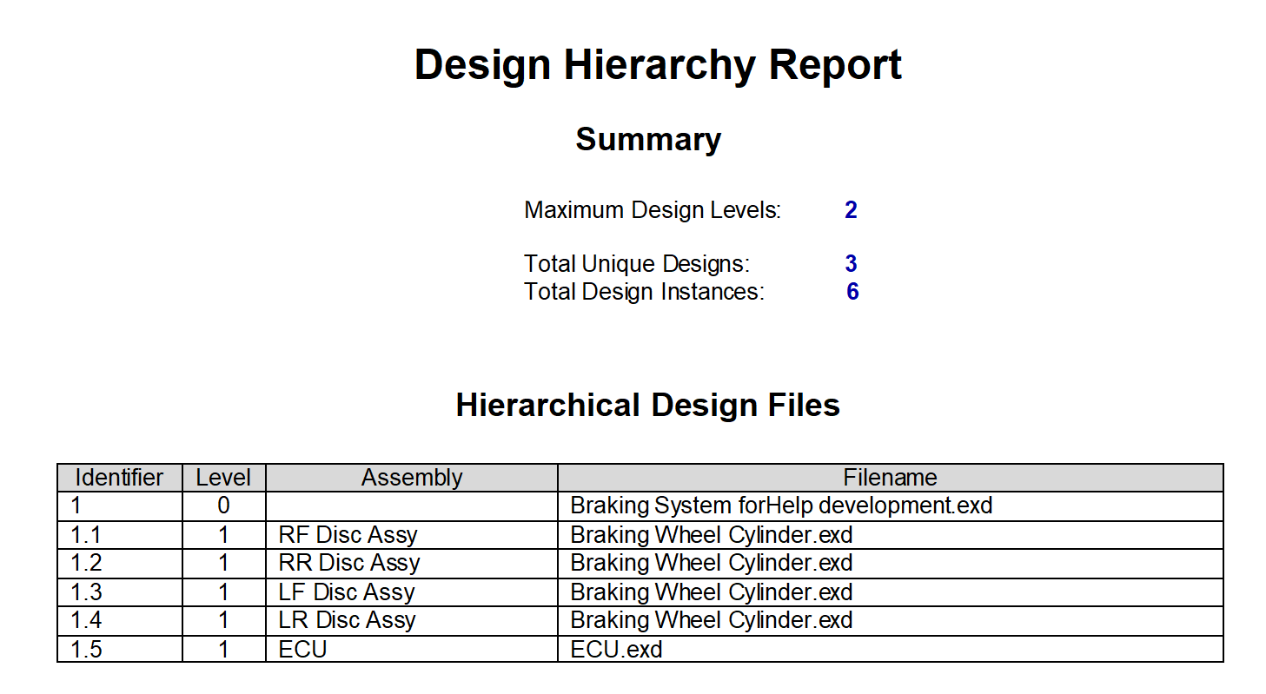Click the Design Hierarchy Report title
Viewport: 1266px width, 694px height.
coord(658,65)
